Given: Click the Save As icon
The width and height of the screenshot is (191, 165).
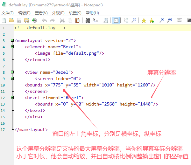Looking at the screenshot, I should (x=27, y=20).
